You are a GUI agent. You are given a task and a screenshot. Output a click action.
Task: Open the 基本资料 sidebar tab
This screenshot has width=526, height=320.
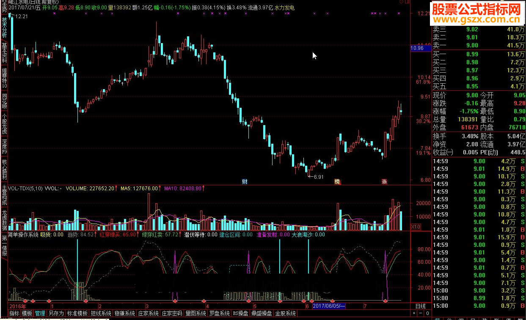pyautogui.click(x=4, y=53)
